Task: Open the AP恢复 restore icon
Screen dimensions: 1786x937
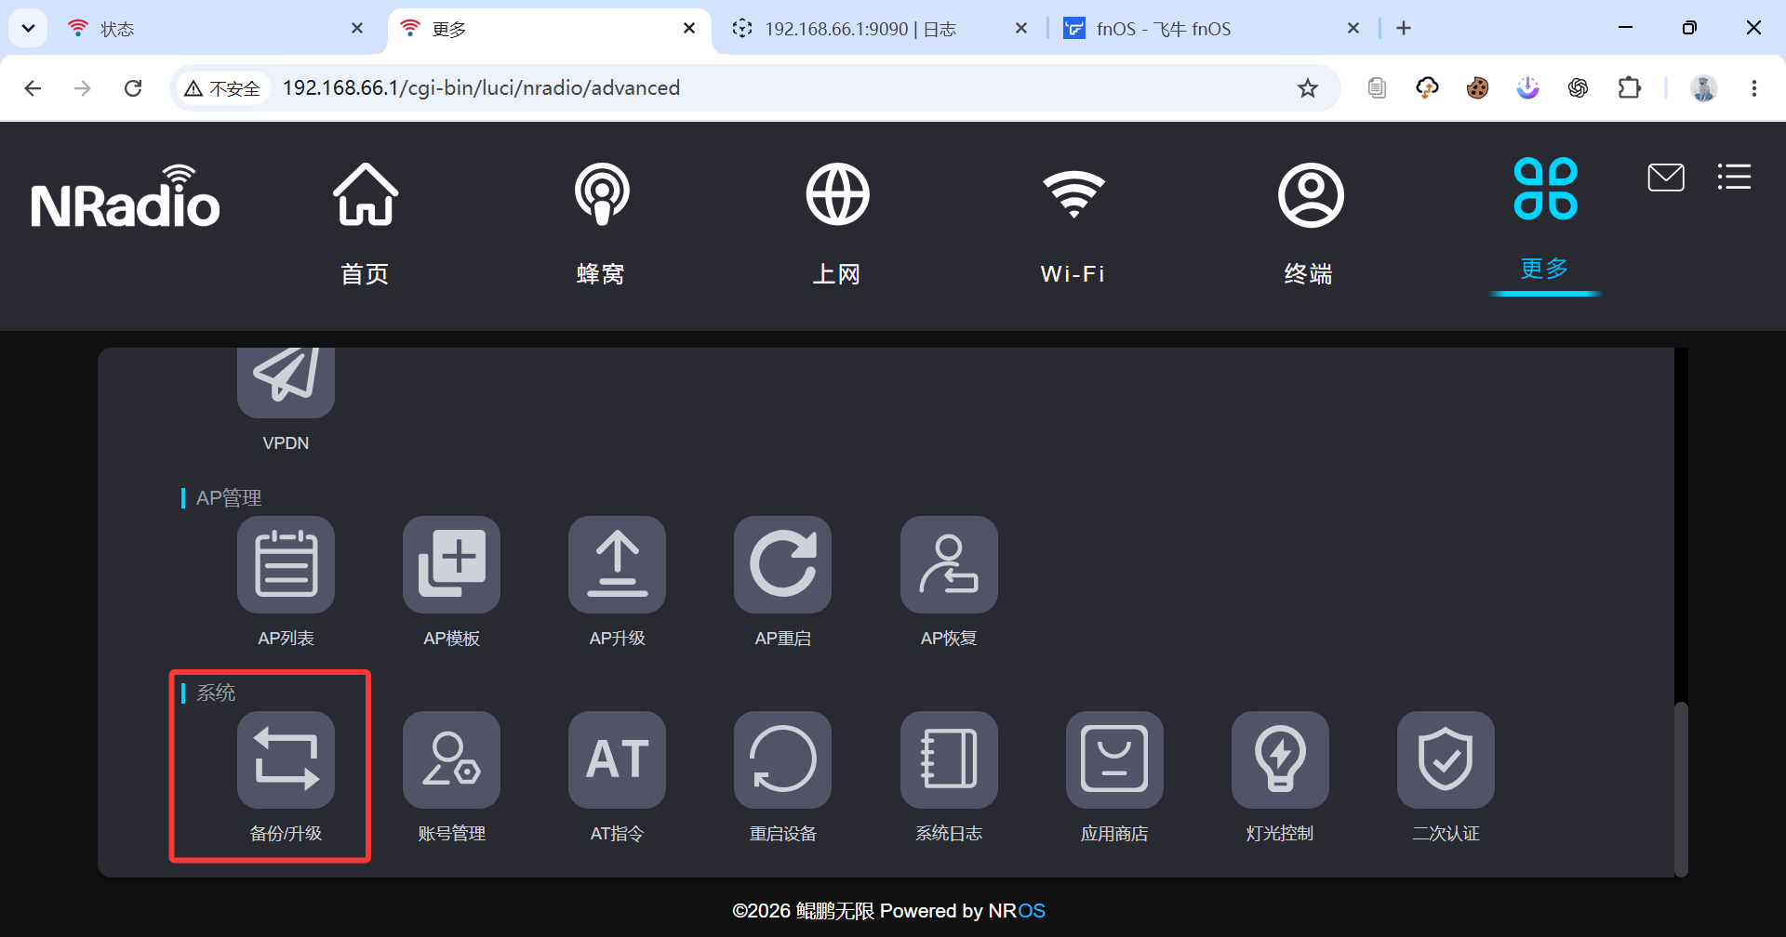Action: 949,564
